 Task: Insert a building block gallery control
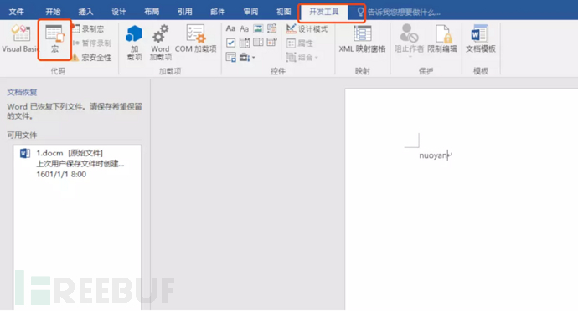tap(272, 28)
